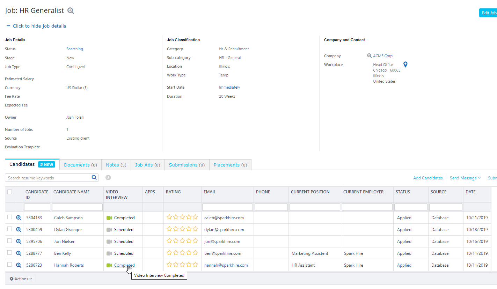Expand the Actions dropdown menu

click(x=21, y=279)
